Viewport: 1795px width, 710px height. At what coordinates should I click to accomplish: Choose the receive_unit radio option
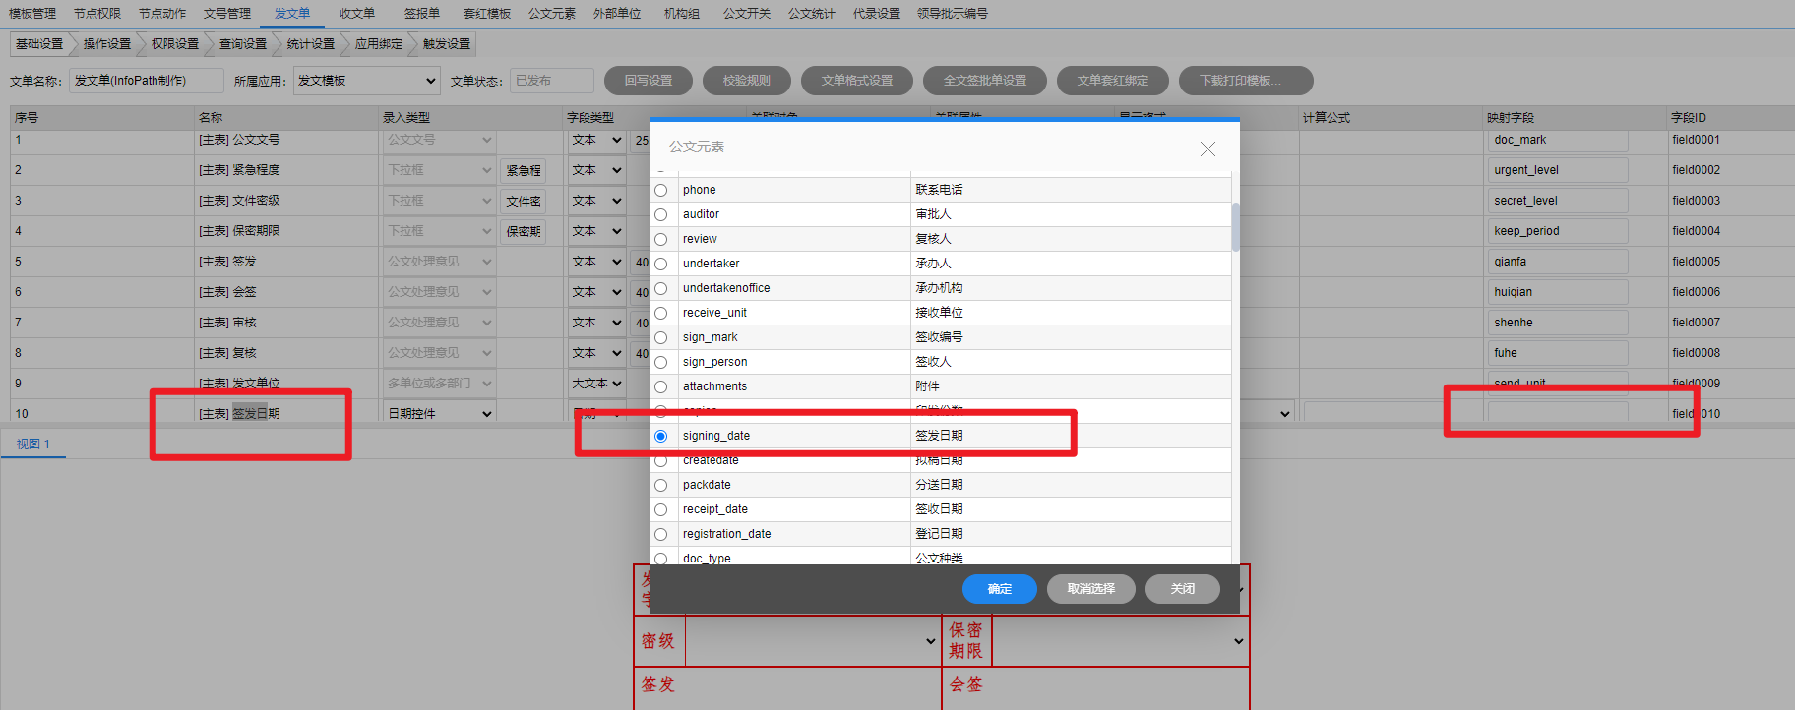661,313
